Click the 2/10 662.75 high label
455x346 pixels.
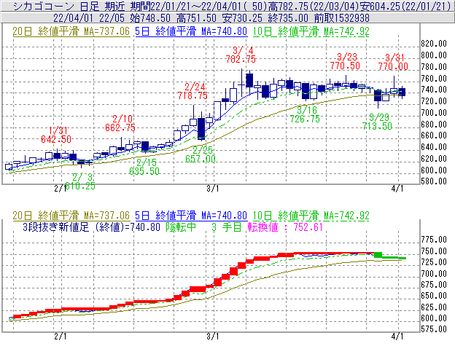120,123
